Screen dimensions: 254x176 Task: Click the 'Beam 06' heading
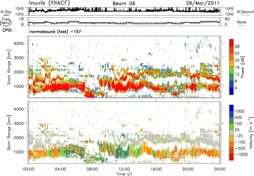124,3
